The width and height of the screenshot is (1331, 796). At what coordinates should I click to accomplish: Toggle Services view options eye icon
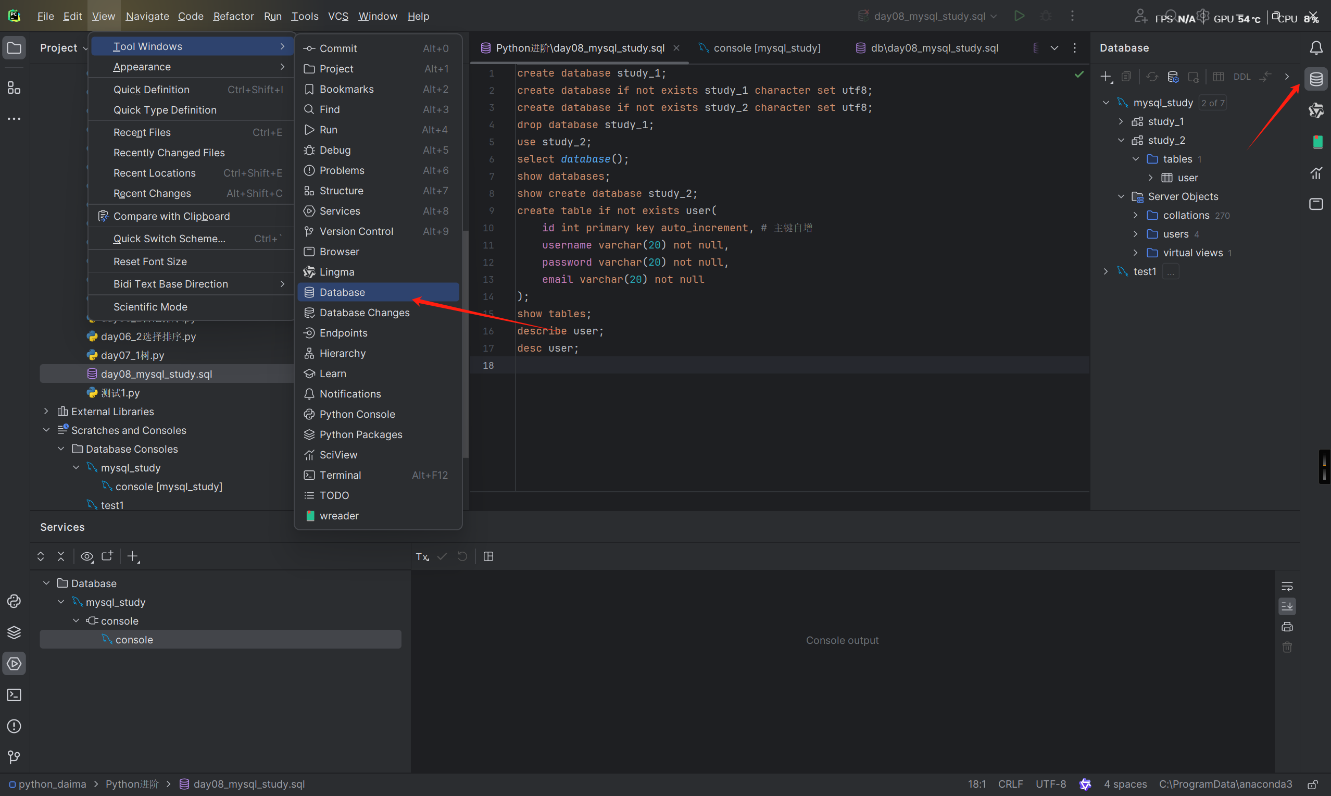[87, 556]
